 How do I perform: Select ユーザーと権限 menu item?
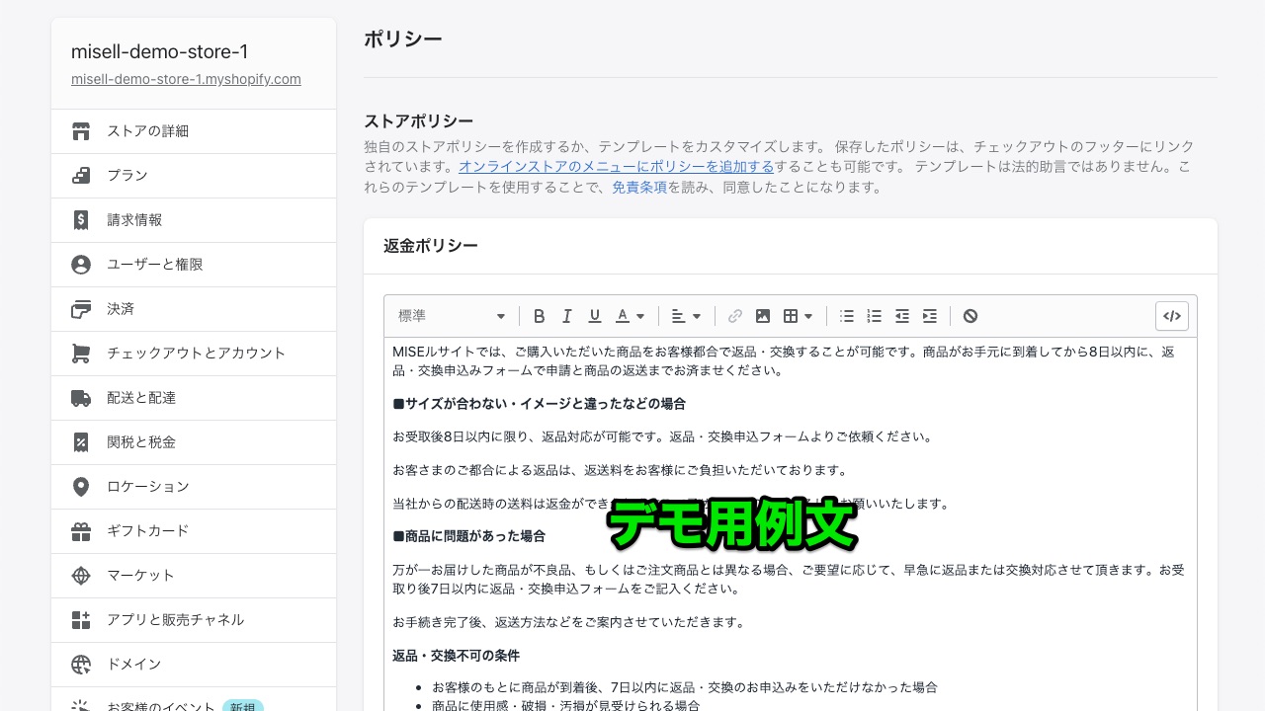pyautogui.click(x=194, y=265)
